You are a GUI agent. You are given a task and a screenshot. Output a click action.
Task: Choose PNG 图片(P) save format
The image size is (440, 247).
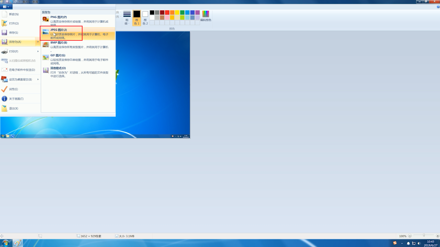pos(78,21)
